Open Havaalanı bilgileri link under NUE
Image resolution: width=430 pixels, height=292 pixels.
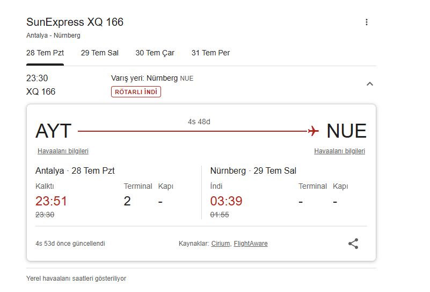(339, 151)
